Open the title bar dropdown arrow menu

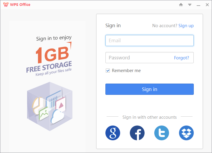click(190, 5)
